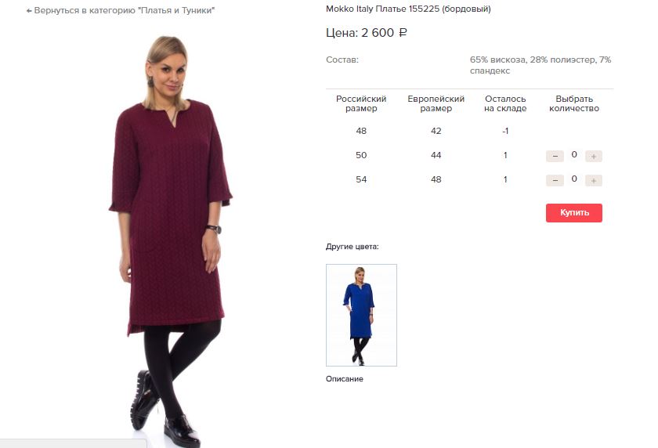The image size is (658, 448).
Task: Click the Европейский размер column header
Action: (x=436, y=103)
